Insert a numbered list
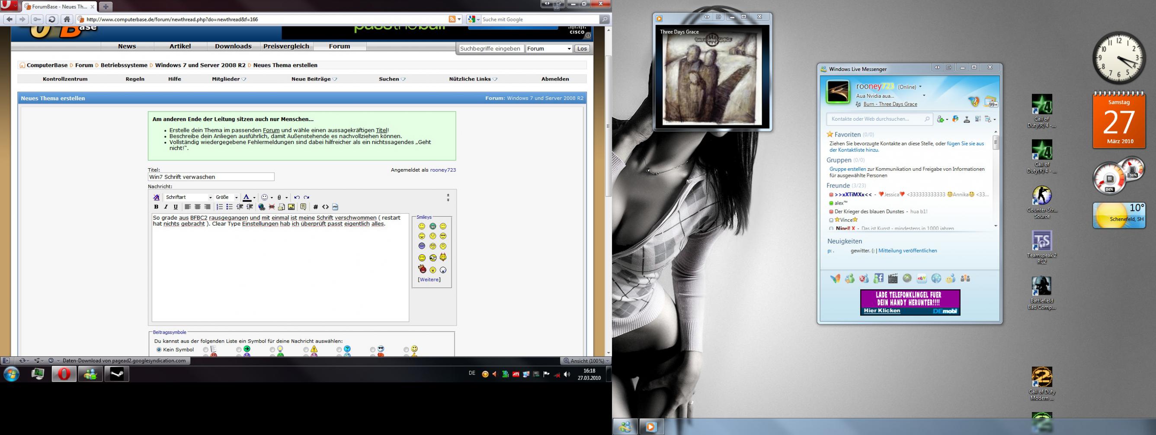 219,207
